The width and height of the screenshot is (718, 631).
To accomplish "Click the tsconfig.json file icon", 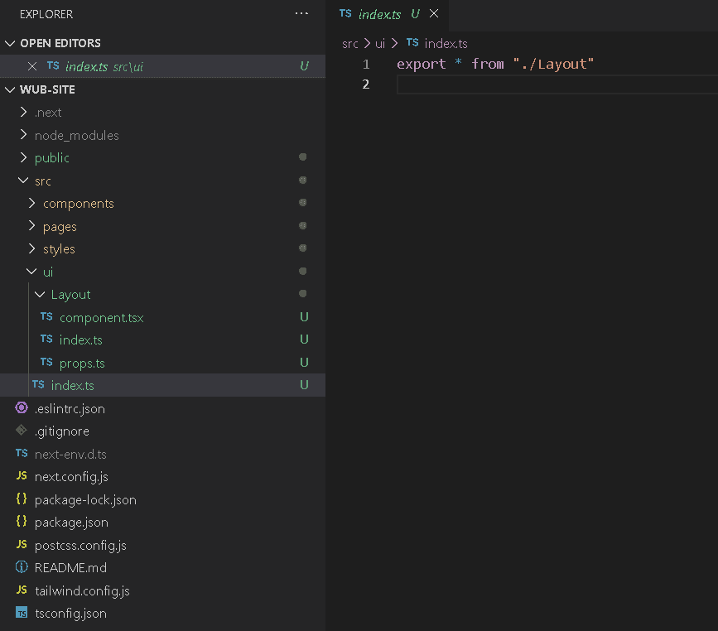I will 22,614.
